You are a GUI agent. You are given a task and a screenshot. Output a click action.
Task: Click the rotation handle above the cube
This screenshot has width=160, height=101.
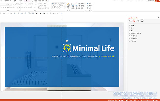(67, 41)
